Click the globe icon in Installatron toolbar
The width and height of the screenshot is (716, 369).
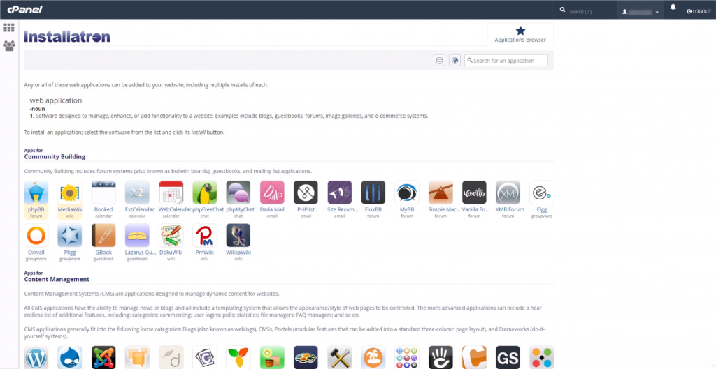coord(454,61)
